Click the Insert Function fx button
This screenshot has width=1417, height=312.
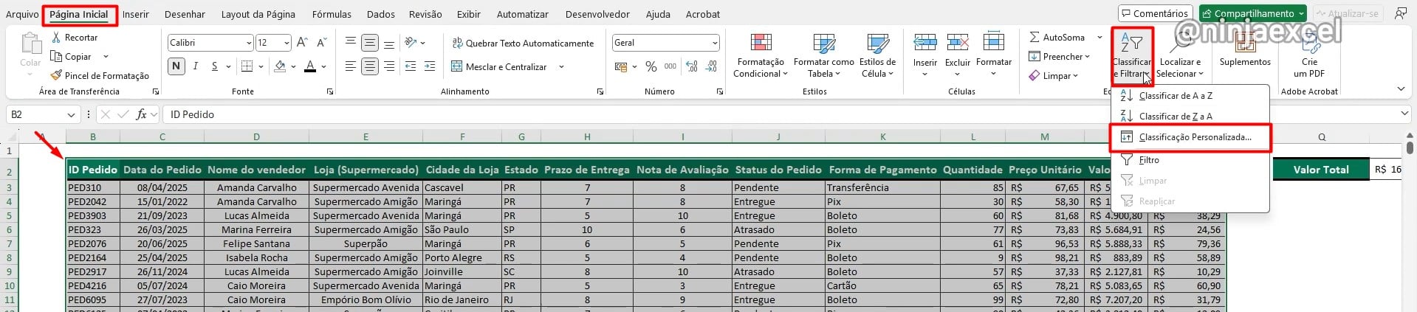point(141,114)
